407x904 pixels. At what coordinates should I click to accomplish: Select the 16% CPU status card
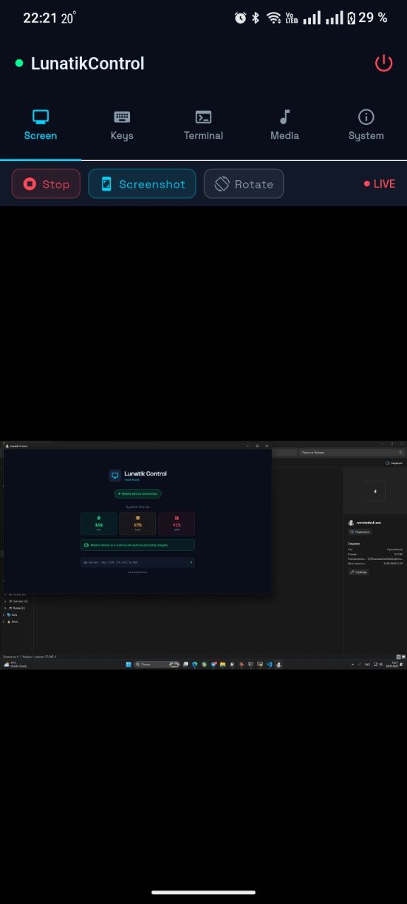coord(99,523)
